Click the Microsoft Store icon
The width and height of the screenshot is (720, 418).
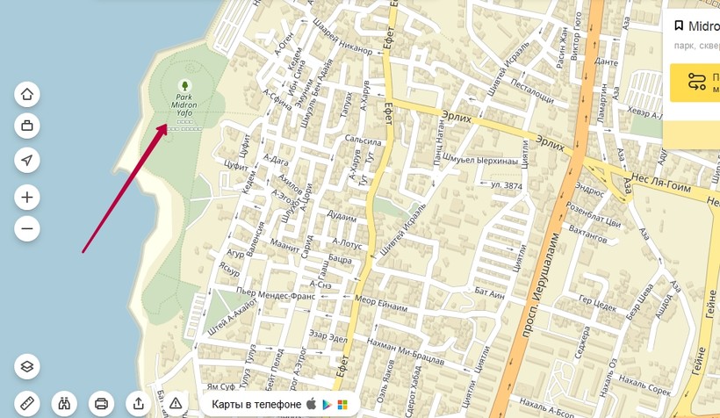pyautogui.click(x=342, y=405)
